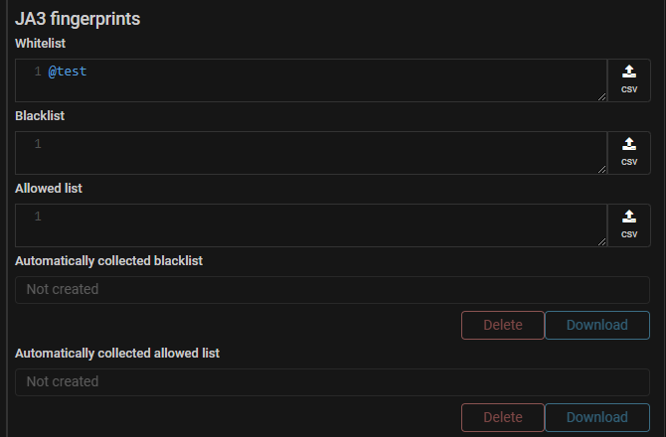Grab the Whitelist editor resize handle
This screenshot has width=666, height=437.
(x=601, y=96)
